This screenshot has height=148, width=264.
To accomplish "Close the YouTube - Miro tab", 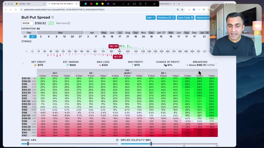I will 44,4.
